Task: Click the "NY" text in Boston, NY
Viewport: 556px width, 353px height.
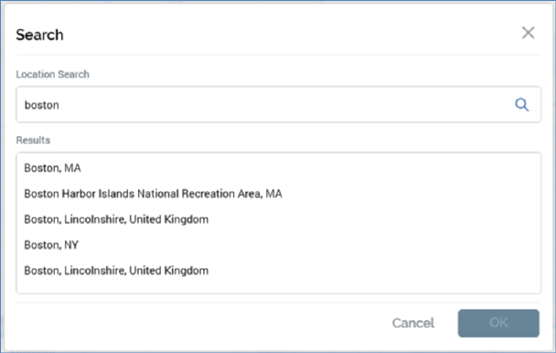Action: (x=71, y=245)
